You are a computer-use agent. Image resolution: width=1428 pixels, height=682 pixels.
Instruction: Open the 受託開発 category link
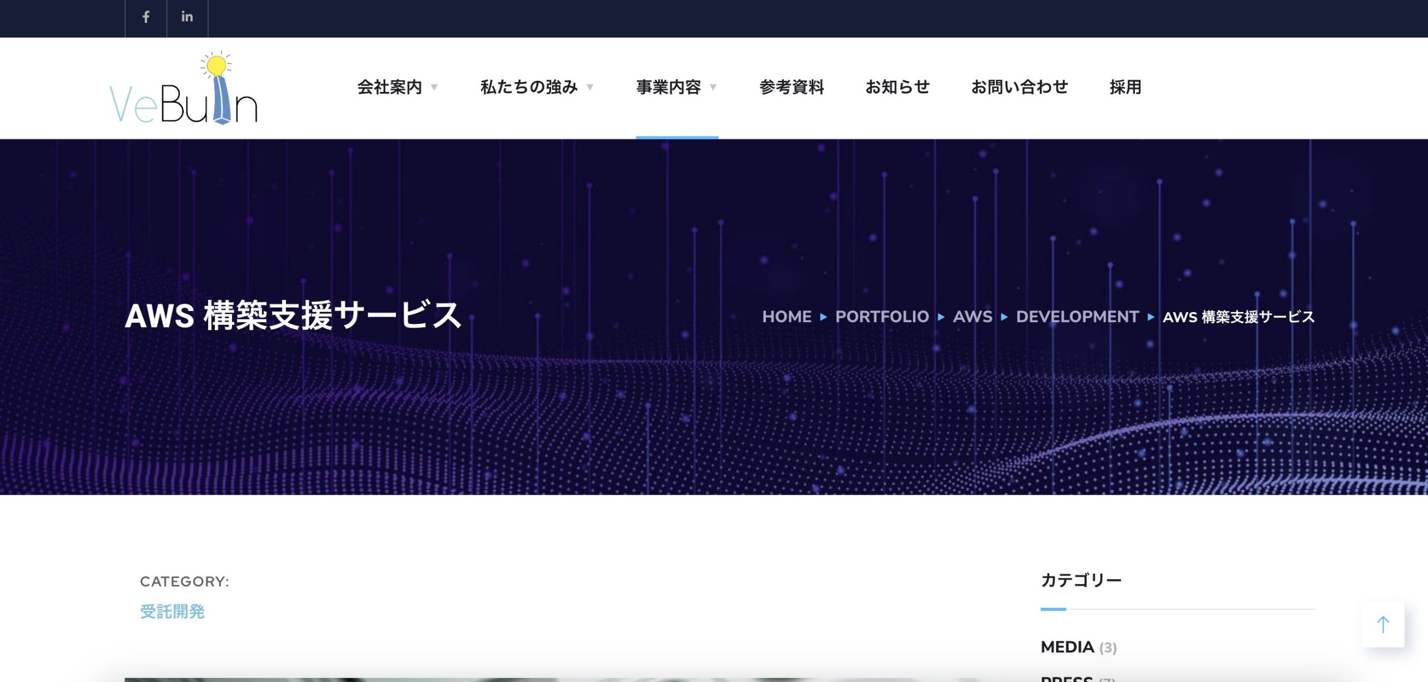tap(172, 611)
